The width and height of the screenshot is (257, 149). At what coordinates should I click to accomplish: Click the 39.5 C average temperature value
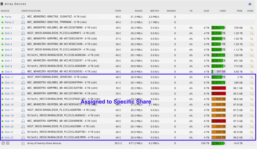118,143
